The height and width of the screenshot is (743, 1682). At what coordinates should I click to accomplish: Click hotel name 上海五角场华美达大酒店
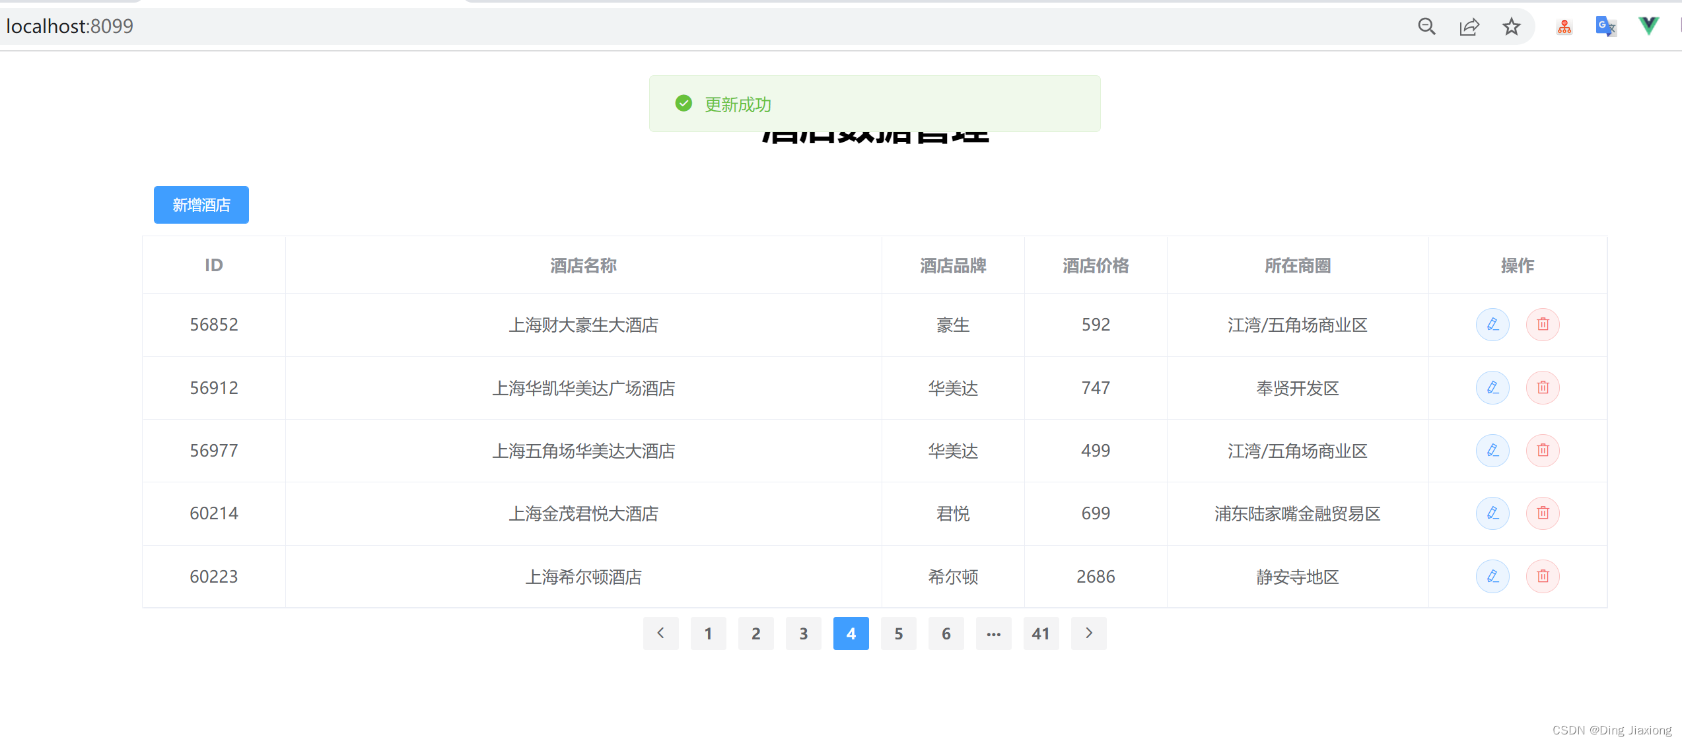[x=584, y=451]
